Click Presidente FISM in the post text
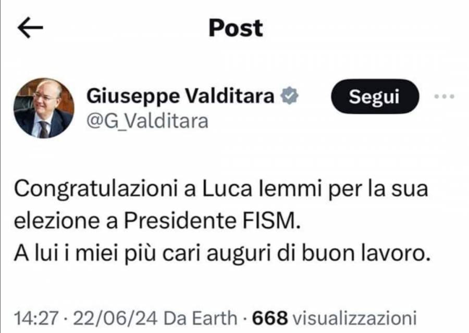 [211, 221]
